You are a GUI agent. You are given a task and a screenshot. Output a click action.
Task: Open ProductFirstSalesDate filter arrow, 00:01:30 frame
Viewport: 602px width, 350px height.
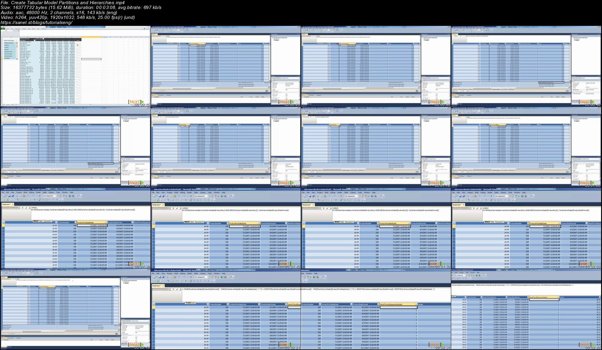[x=106, y=222]
